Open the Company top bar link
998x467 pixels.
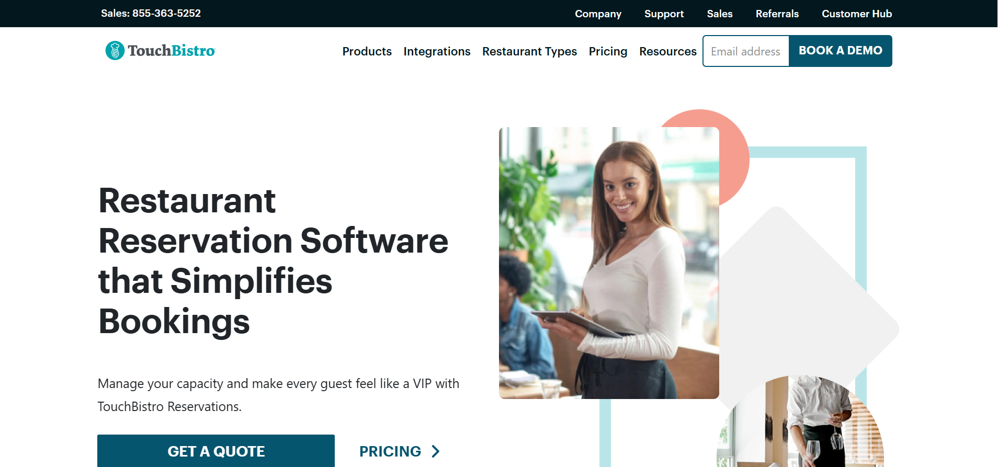click(598, 14)
